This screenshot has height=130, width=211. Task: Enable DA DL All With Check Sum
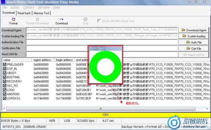click(x=99, y=21)
